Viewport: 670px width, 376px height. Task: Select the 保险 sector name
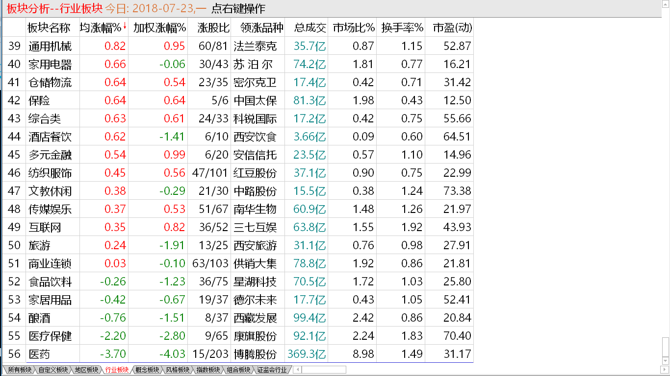(x=39, y=100)
